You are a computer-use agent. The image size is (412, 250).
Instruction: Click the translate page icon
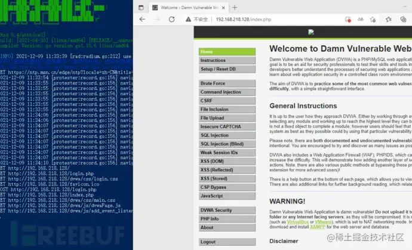[x=361, y=19]
